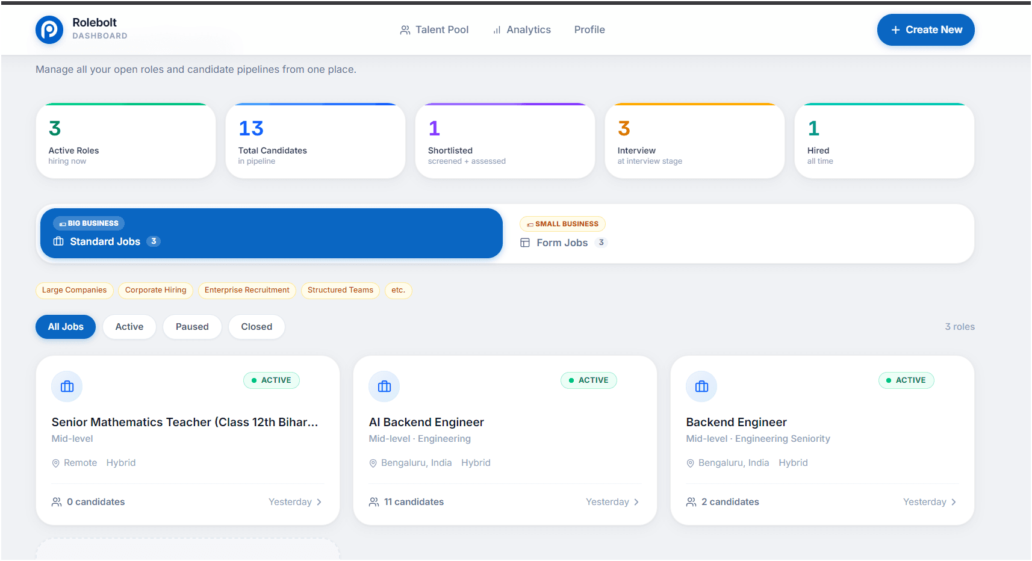
Task: Open the Talent Pool page
Action: (x=434, y=30)
